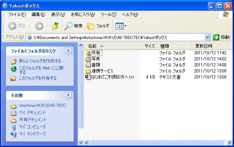This screenshot has width=234, height=147.
Task: Collapse the その他 panel
Action: point(68,95)
